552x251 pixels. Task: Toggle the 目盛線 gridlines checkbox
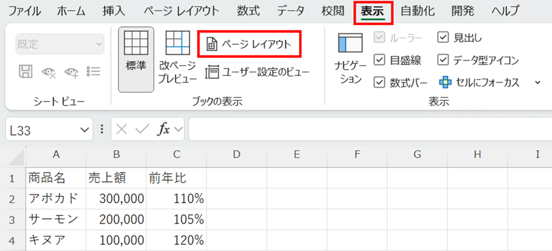point(379,60)
